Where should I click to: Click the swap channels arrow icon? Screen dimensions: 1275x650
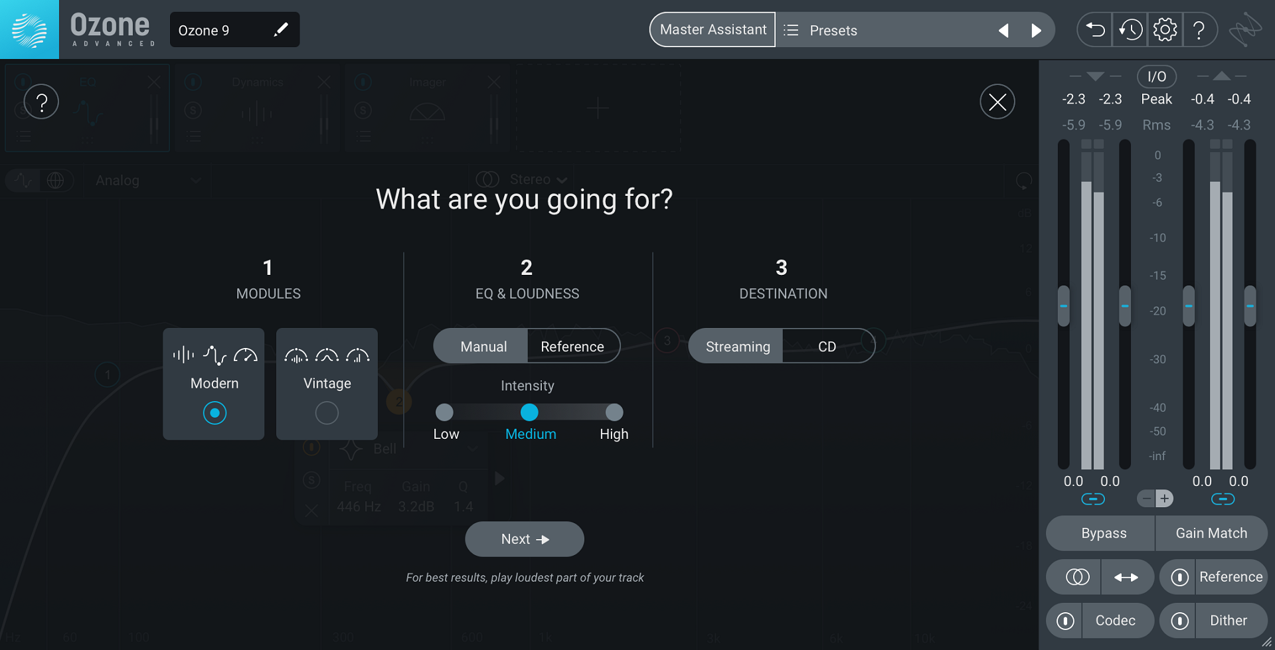tap(1126, 577)
